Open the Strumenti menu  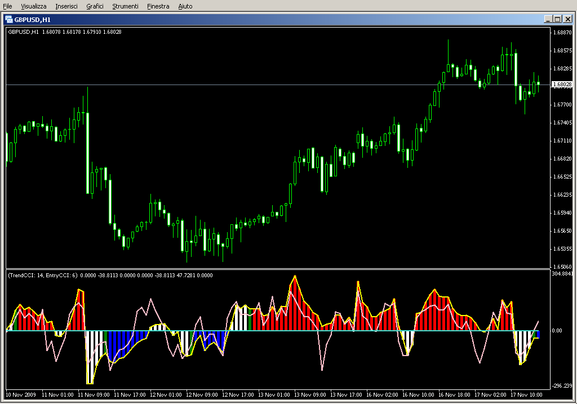(126, 6)
